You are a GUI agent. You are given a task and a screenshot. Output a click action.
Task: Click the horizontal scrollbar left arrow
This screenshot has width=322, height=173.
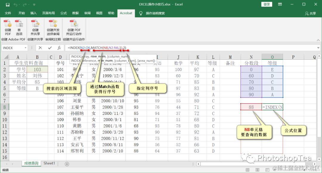(x=198, y=164)
